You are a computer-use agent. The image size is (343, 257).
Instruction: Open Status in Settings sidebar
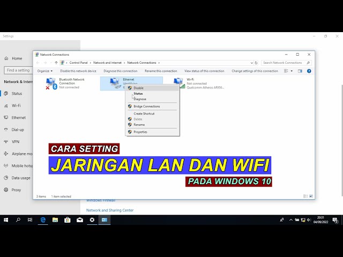[x=17, y=94]
